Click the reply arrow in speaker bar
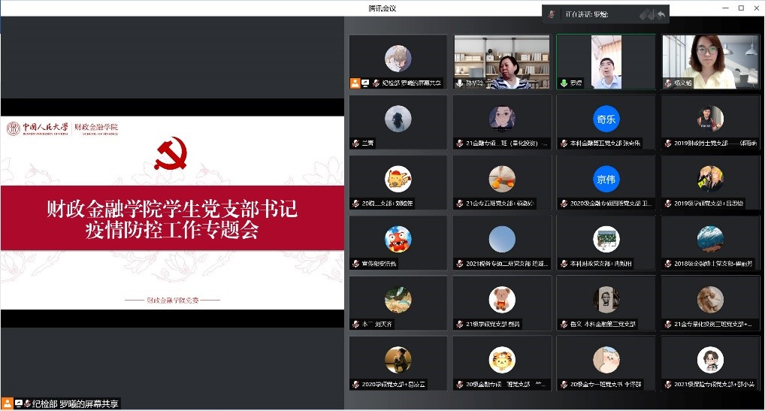The height and width of the screenshot is (411, 765). (661, 14)
